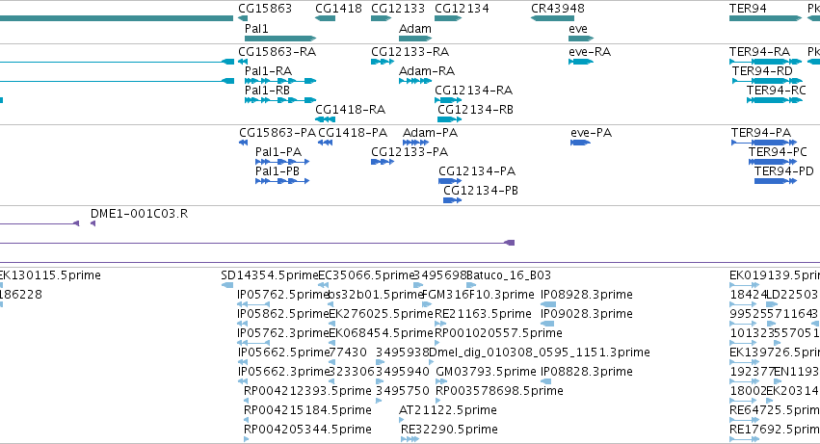Click the DME1-001C03.R feature label

139,214
